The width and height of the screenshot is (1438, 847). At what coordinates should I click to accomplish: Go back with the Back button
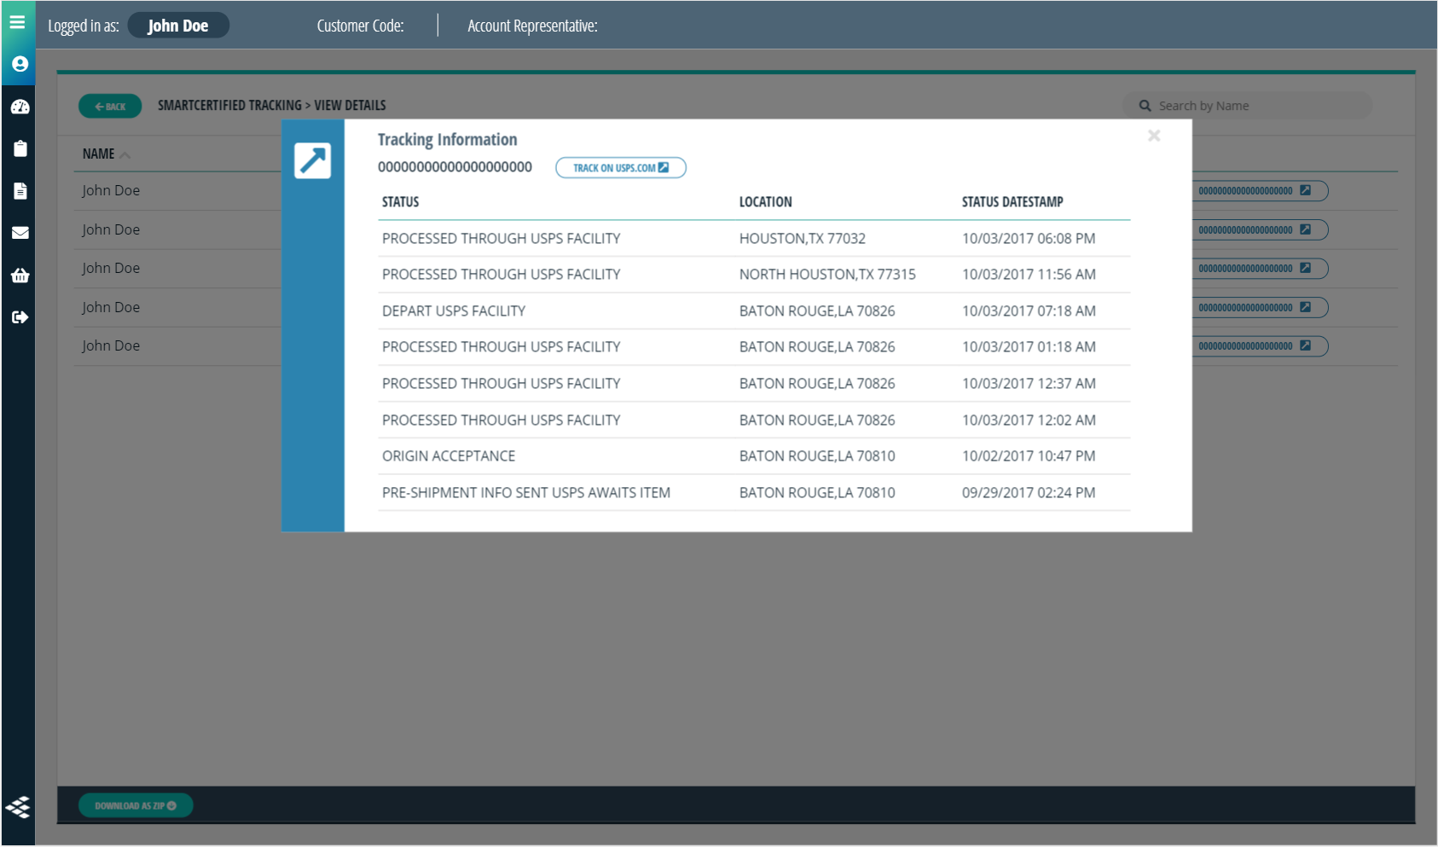(x=110, y=107)
